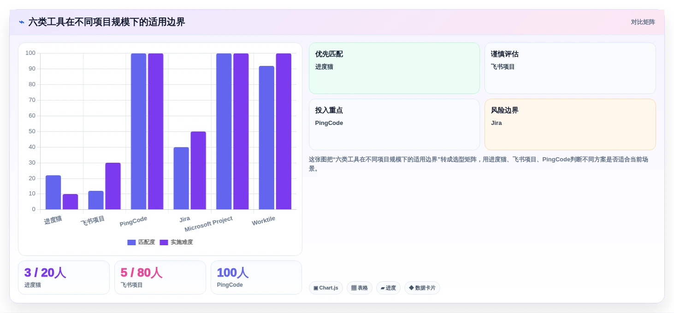674x313 pixels.
Task: Open the 优先匹配 card
Action: tap(394, 68)
